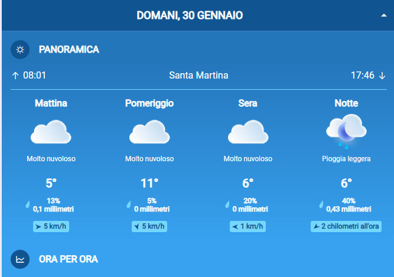This screenshot has width=394, height=277.
Task: Click the Sera 1 km/h wind badge
Action: tap(248, 227)
